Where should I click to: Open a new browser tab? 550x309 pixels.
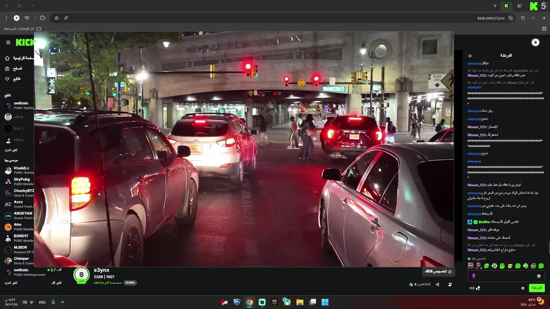(x=495, y=6)
